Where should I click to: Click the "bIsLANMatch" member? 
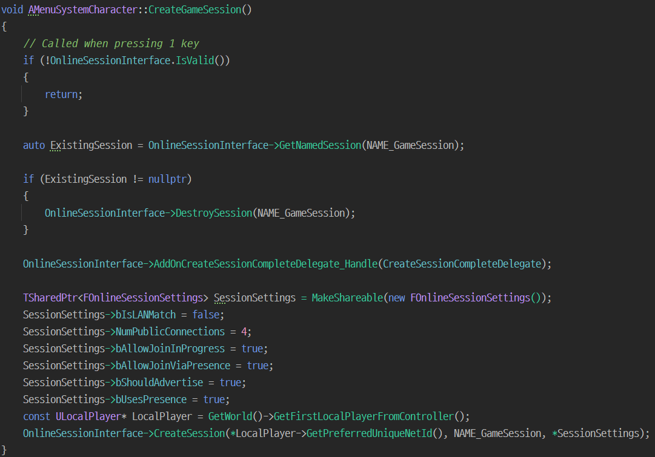(146, 315)
